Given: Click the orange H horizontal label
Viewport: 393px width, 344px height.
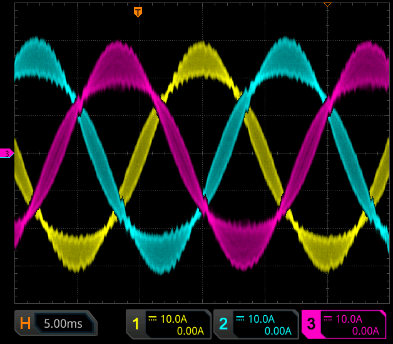Looking at the screenshot, I should tap(25, 323).
